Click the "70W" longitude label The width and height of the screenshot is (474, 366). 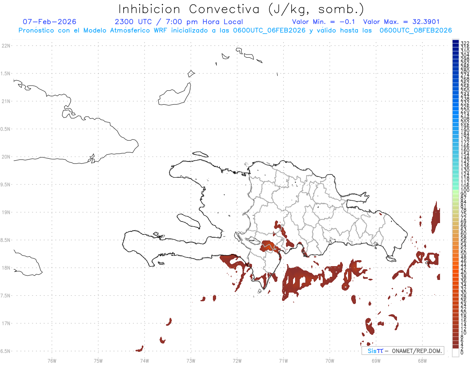(x=330, y=361)
